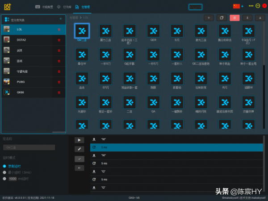Click the back arrow icon in editor
Image resolution: width=268 pixels, height=201 pixels.
pos(79,168)
